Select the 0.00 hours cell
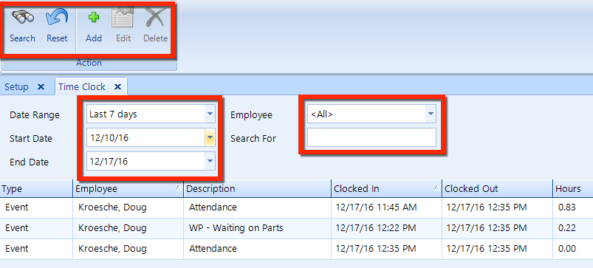This screenshot has height=268, width=593. click(x=572, y=249)
